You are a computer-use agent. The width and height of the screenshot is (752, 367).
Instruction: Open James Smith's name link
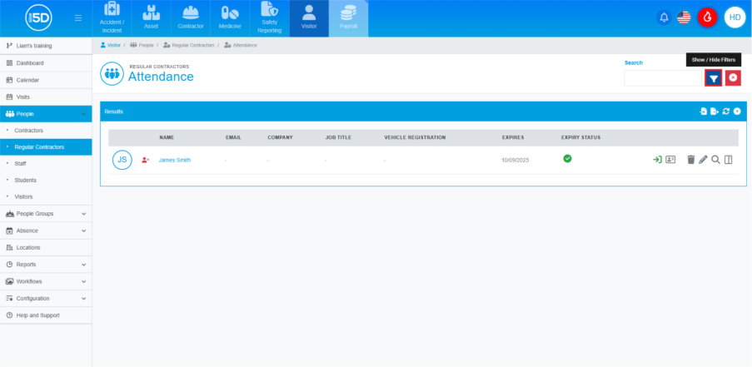click(175, 160)
